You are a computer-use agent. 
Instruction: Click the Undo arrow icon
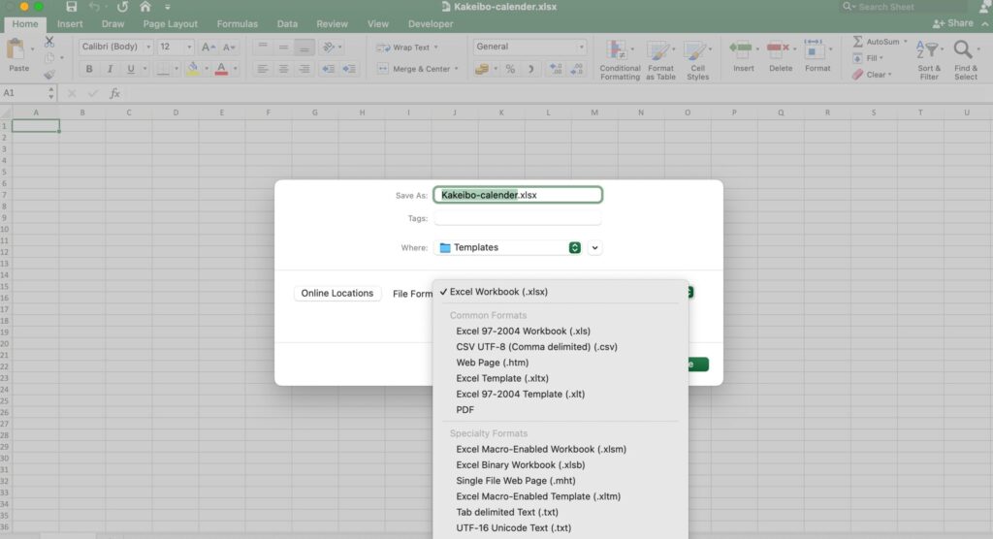[x=94, y=7]
